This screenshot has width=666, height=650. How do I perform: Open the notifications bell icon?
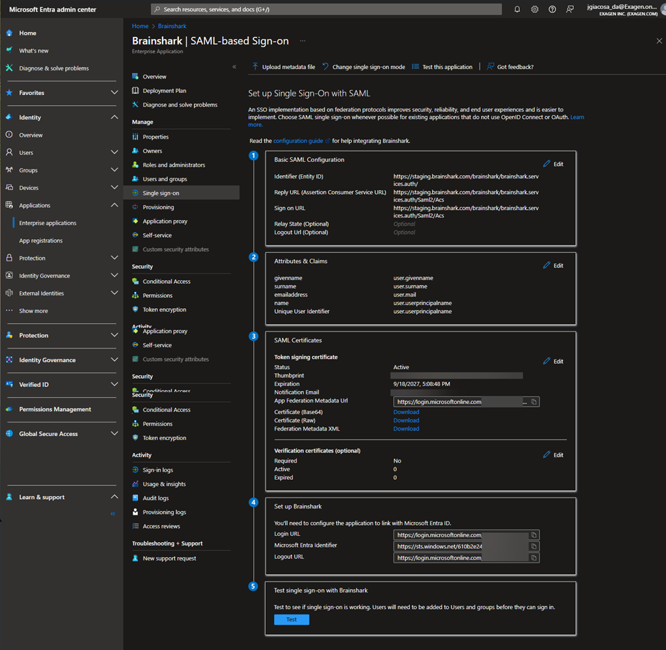[x=517, y=10]
